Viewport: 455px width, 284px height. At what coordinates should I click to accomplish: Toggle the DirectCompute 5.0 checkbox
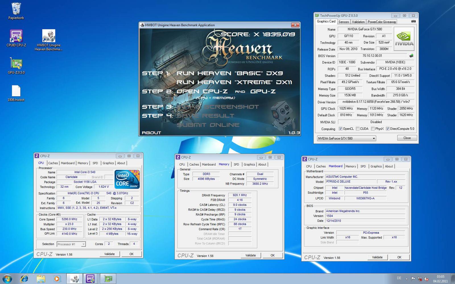[388, 129]
